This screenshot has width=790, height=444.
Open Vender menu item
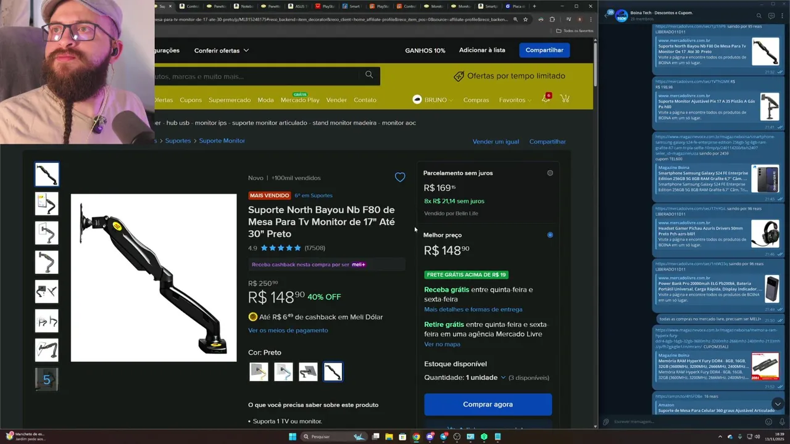336,99
